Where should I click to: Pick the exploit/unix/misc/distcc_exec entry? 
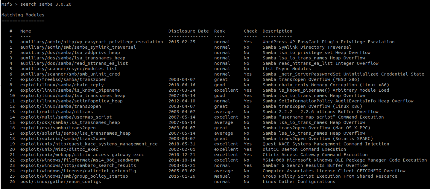click(59, 149)
